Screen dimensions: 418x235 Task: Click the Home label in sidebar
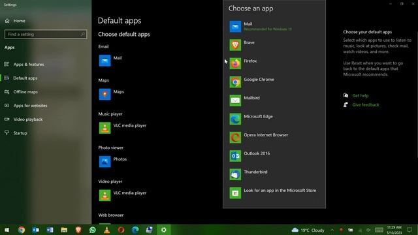pos(19,21)
